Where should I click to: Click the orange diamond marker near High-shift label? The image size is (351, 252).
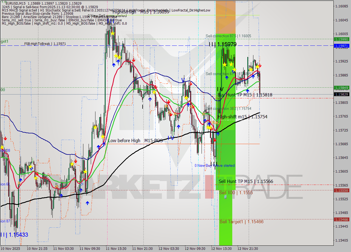(x=213, y=123)
